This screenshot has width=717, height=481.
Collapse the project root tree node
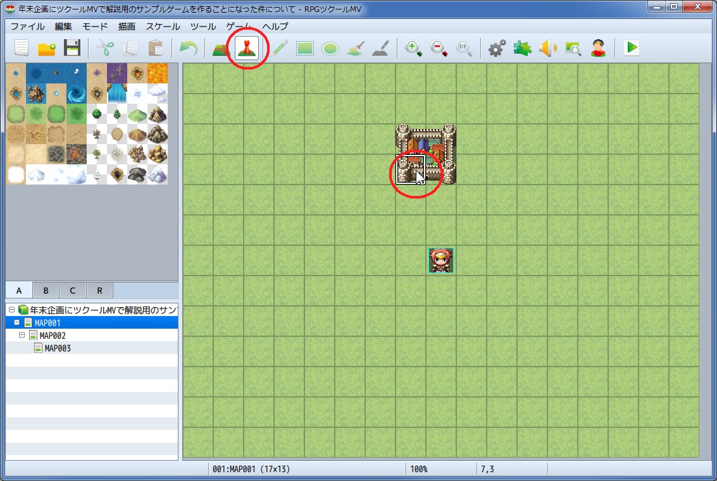click(12, 310)
